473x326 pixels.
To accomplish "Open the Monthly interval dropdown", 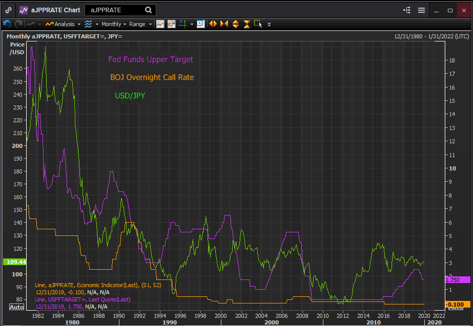I will click(x=112, y=24).
